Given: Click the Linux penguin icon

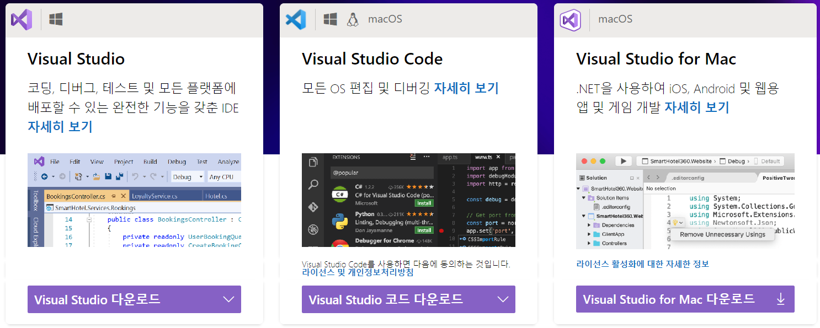Looking at the screenshot, I should (x=353, y=19).
